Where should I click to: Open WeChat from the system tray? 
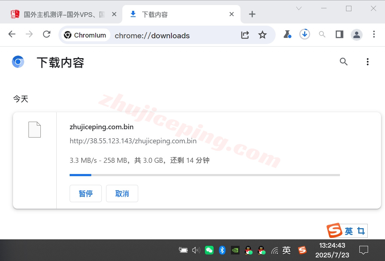209,250
